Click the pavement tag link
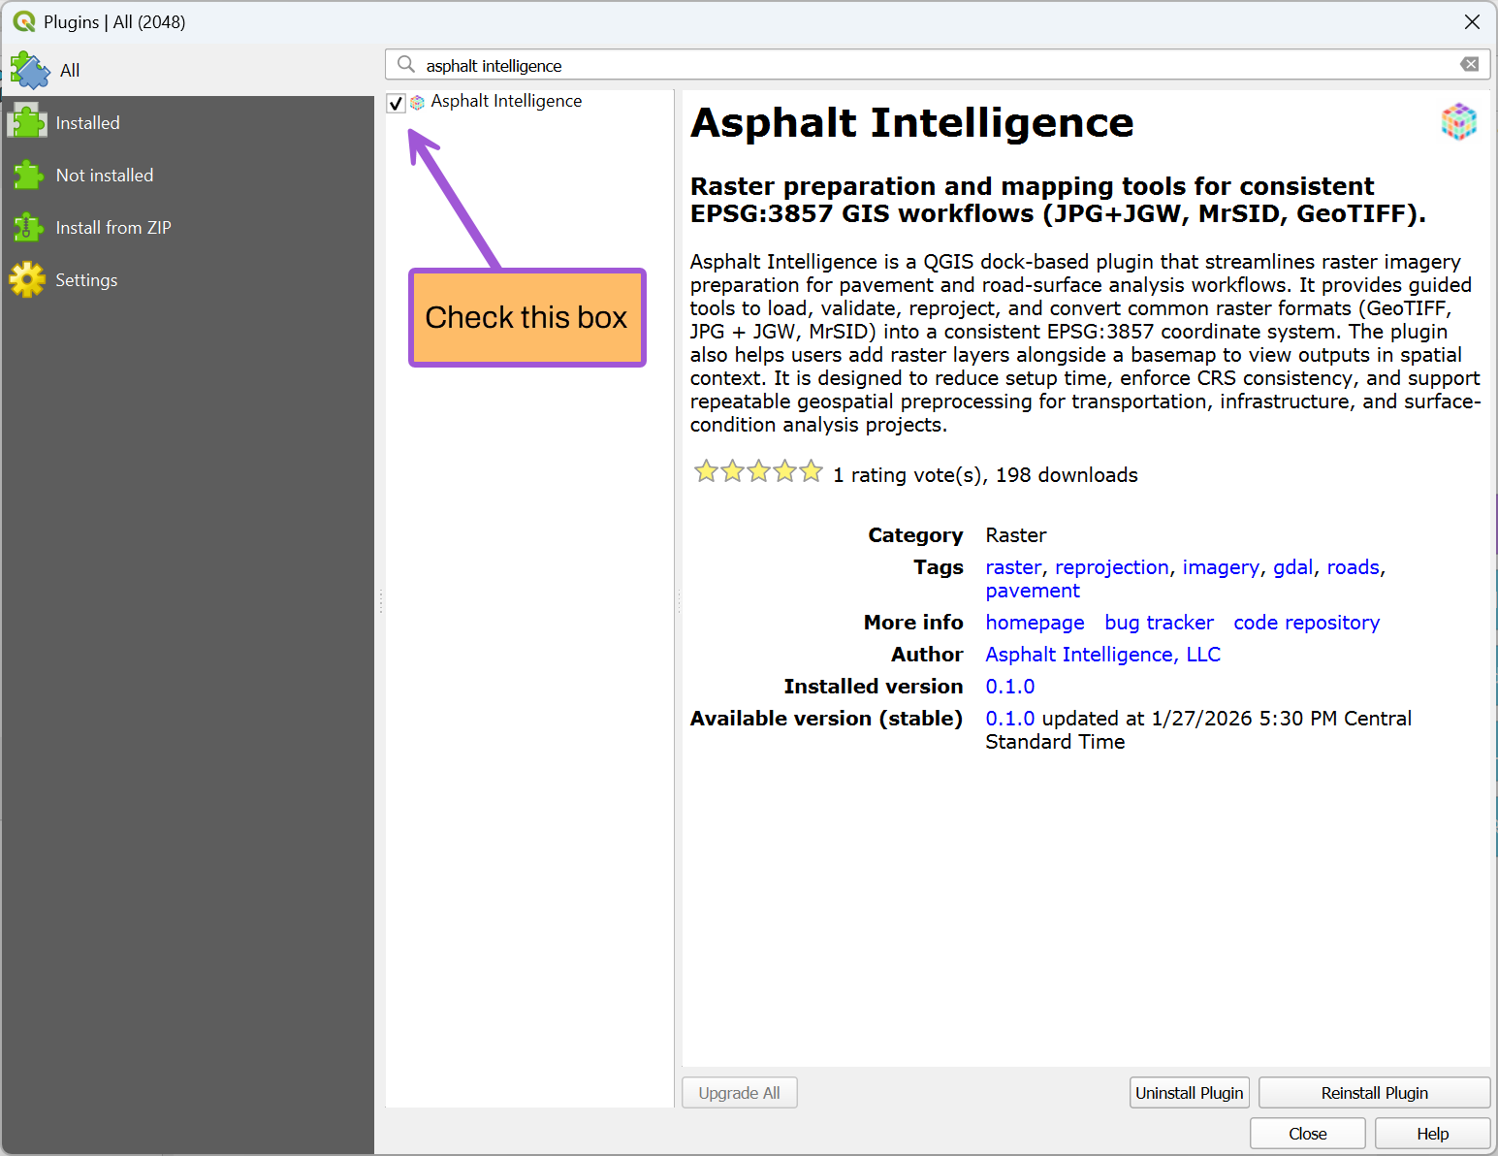This screenshot has height=1156, width=1498. pyautogui.click(x=1032, y=590)
